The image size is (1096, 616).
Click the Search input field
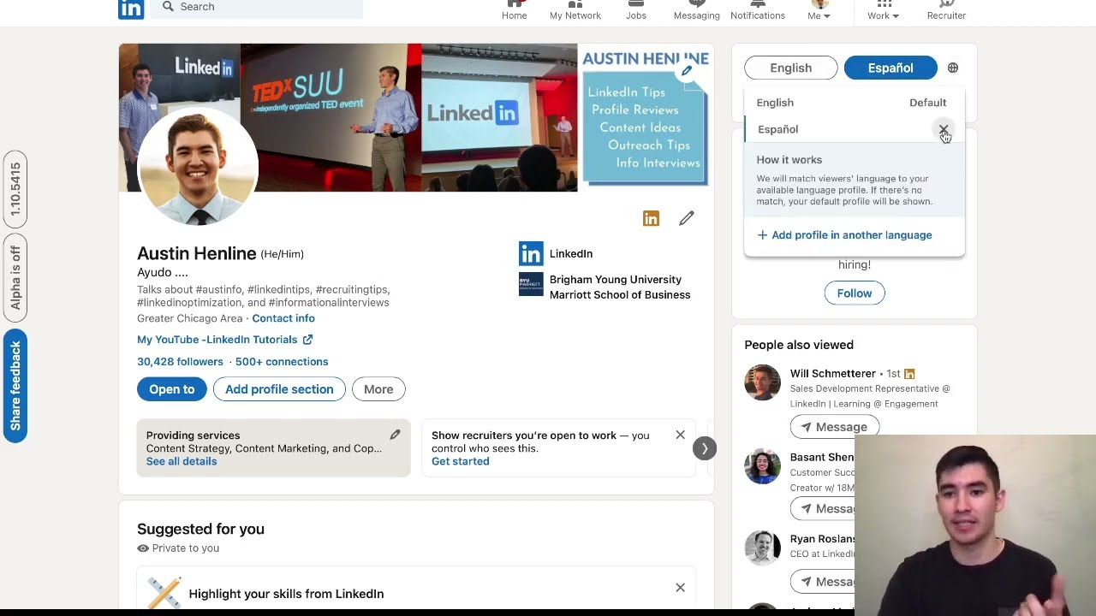257,8
